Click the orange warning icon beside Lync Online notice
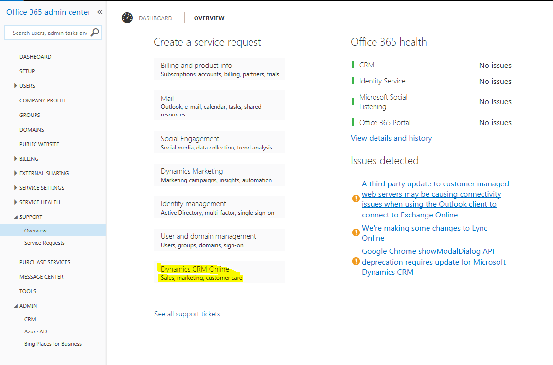 tap(356, 232)
